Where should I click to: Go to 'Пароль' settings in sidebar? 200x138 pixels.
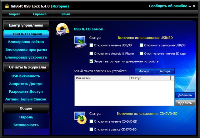tap(26, 117)
